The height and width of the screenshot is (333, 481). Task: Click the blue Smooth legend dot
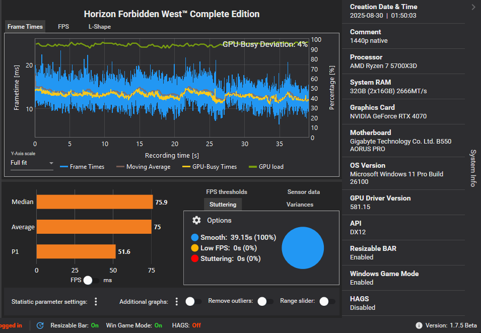[194, 238]
